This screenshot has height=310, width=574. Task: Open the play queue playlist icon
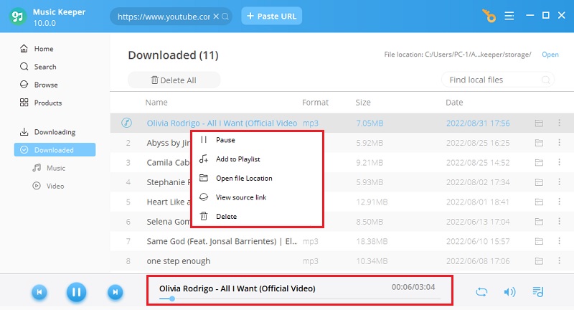[x=537, y=291]
